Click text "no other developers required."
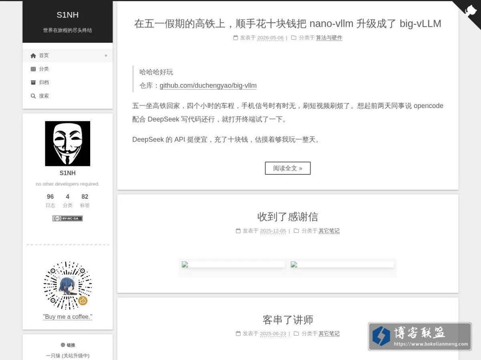Image resolution: width=481 pixels, height=360 pixels. 67,184
